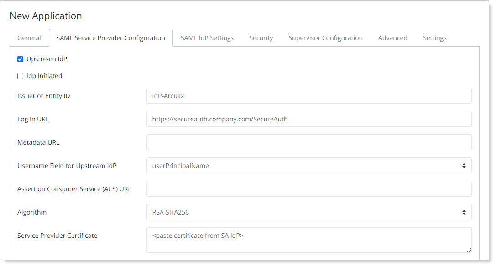Click the Issuer or Entity ID field
496x267 pixels.
point(308,95)
